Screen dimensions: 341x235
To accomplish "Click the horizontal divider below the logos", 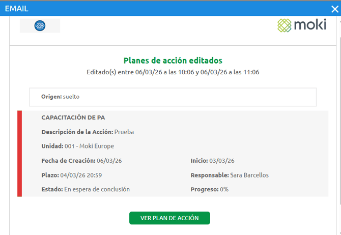I will pos(173,45).
